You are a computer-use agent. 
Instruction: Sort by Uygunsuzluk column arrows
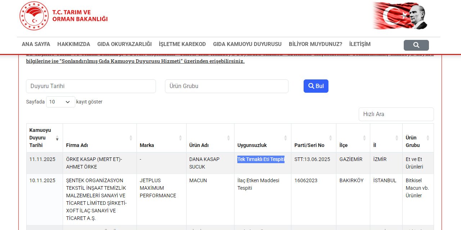285,138
